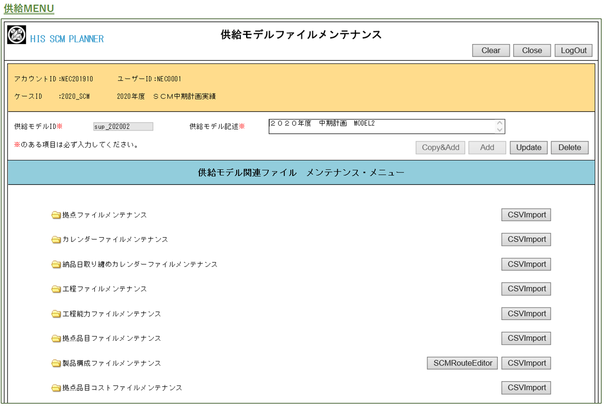Image resolution: width=604 pixels, height=406 pixels.
Task: Click the 供給モデル記述 text area
Action: 381,126
